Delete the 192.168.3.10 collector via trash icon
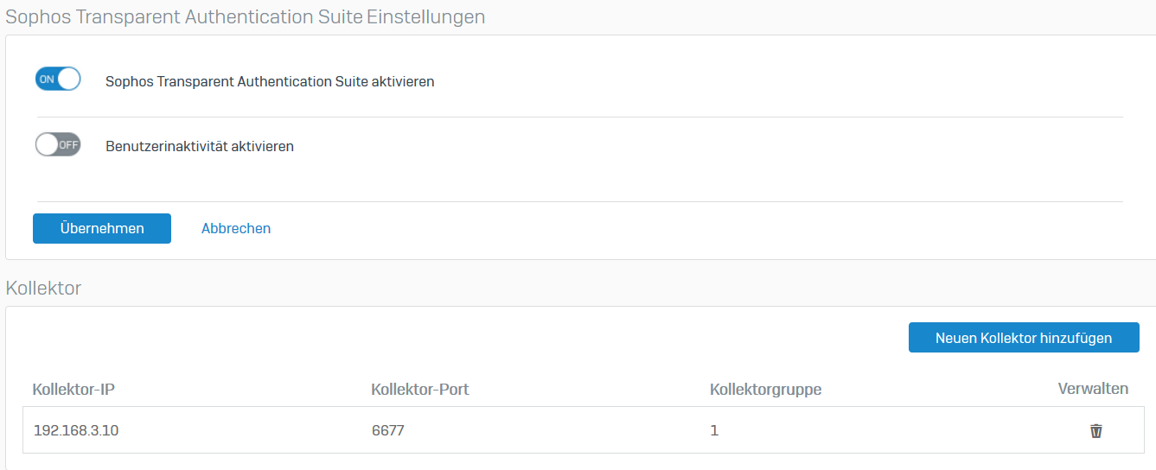1156x470 pixels. tap(1095, 430)
